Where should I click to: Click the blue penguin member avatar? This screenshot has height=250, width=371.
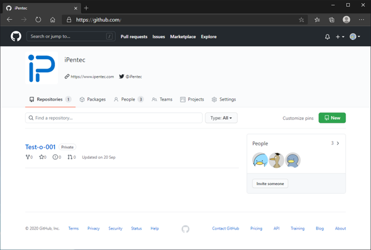click(x=292, y=160)
